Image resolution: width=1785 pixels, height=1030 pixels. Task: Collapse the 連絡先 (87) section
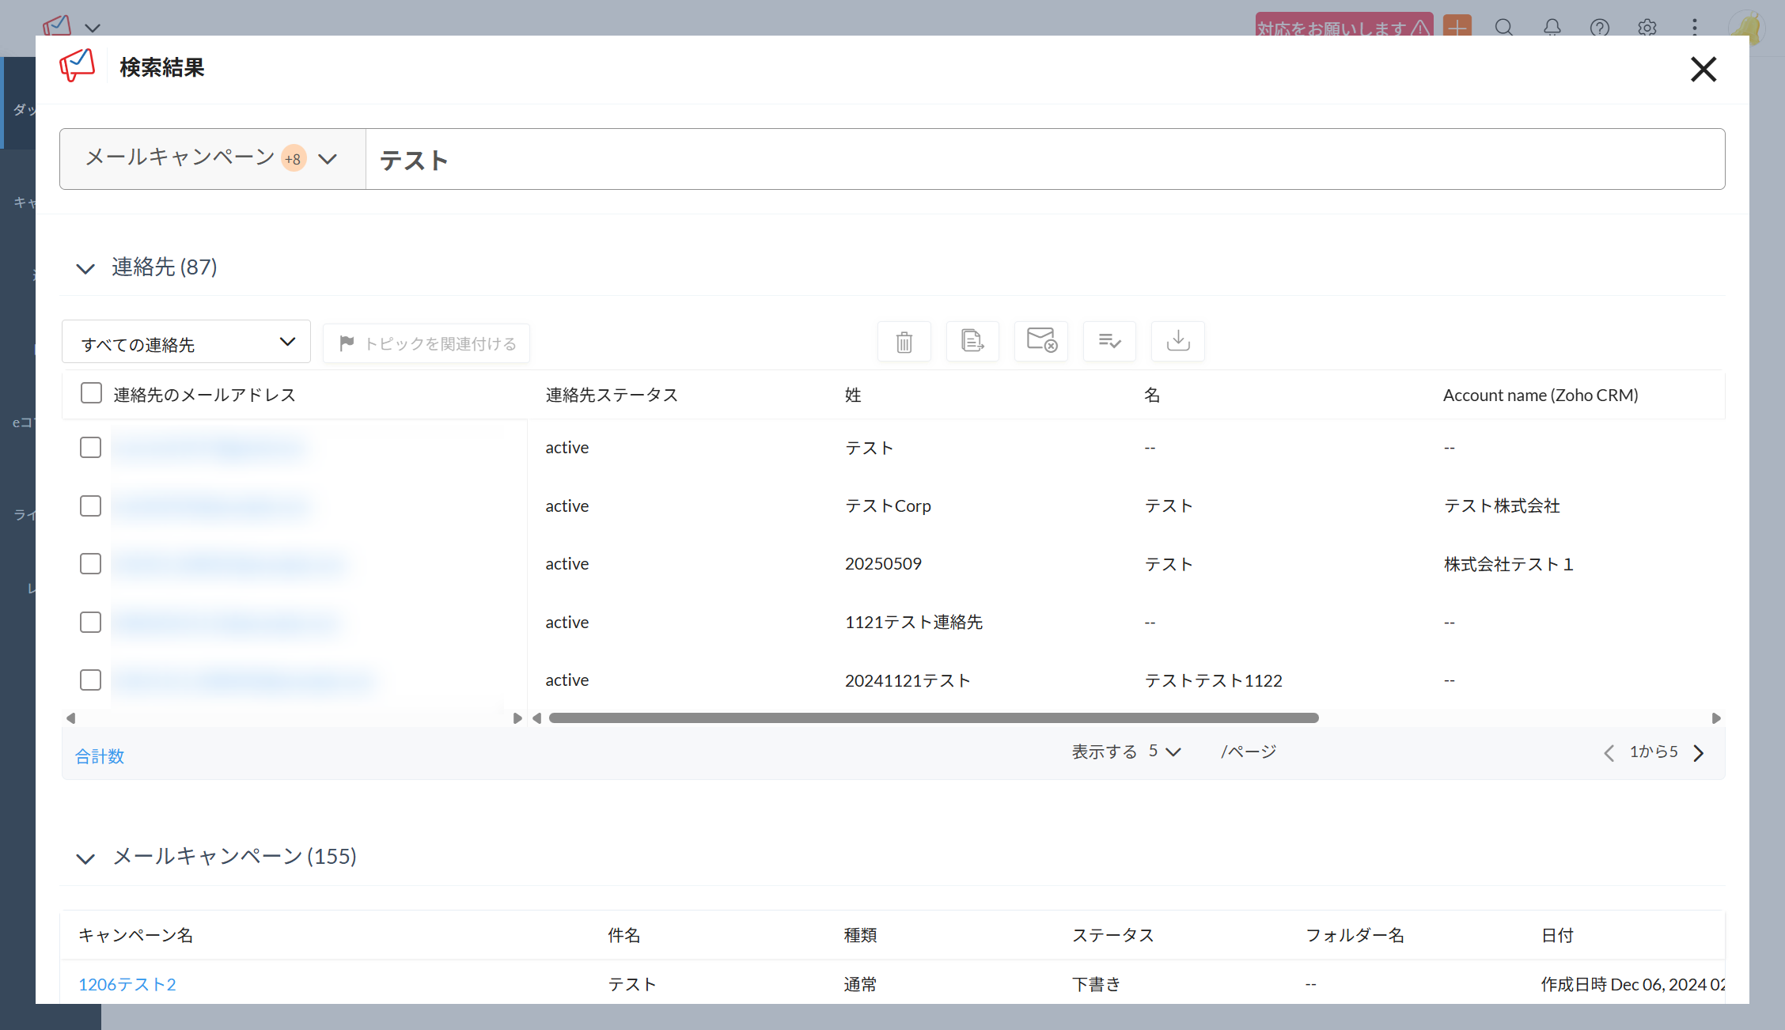point(85,269)
